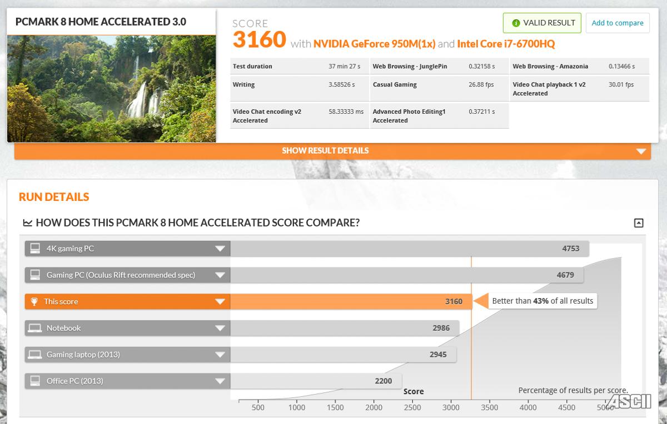Click Gaming laptop score bar 2945
Image resolution: width=667 pixels, height=424 pixels.
click(344, 355)
